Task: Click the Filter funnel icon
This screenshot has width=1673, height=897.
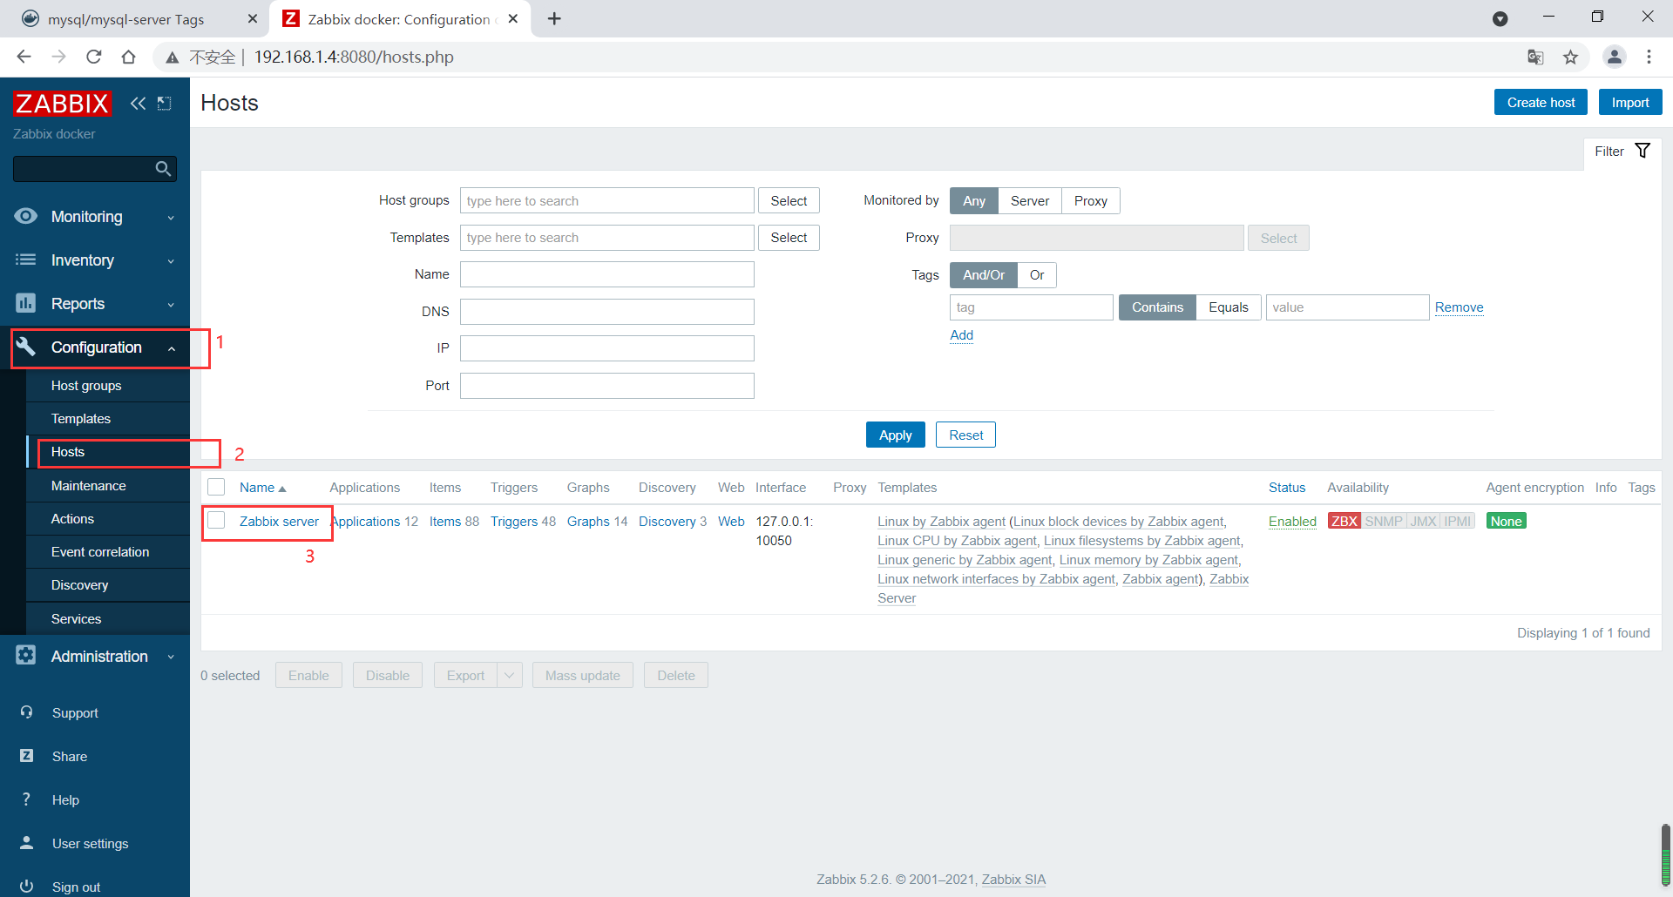Action: pos(1643,150)
